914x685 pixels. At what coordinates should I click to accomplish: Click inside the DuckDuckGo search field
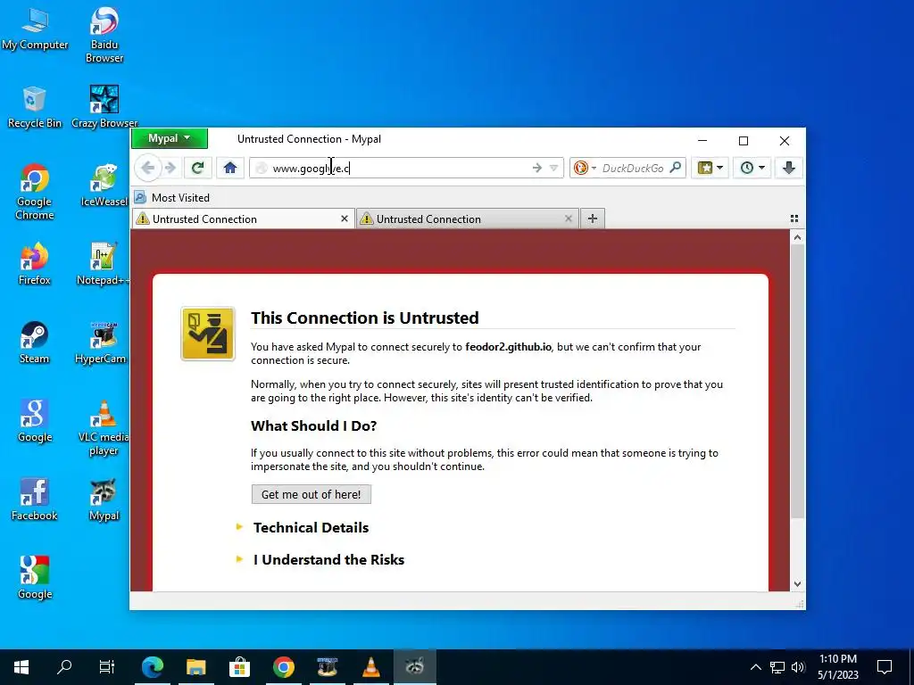633,168
